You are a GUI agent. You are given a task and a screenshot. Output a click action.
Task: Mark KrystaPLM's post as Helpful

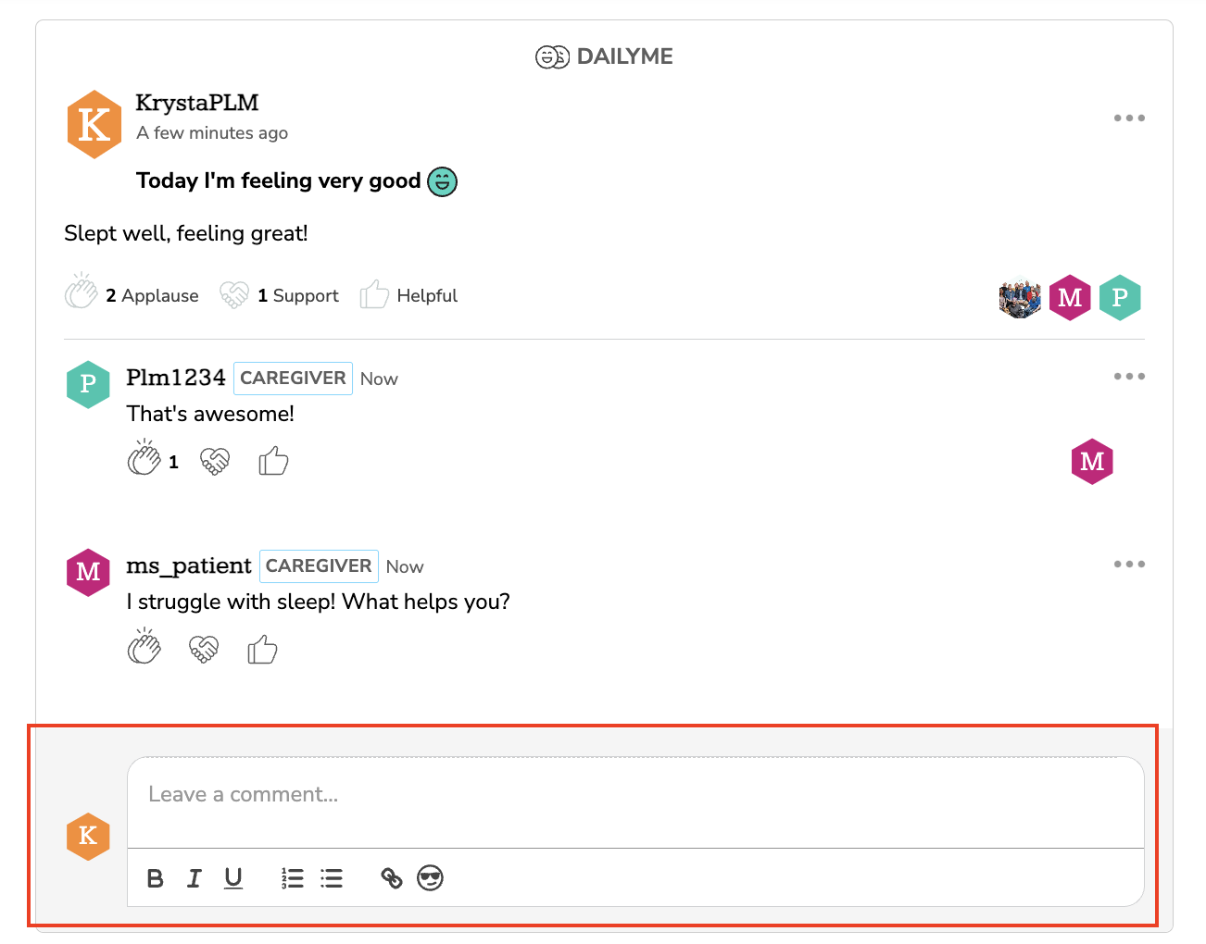coord(374,295)
